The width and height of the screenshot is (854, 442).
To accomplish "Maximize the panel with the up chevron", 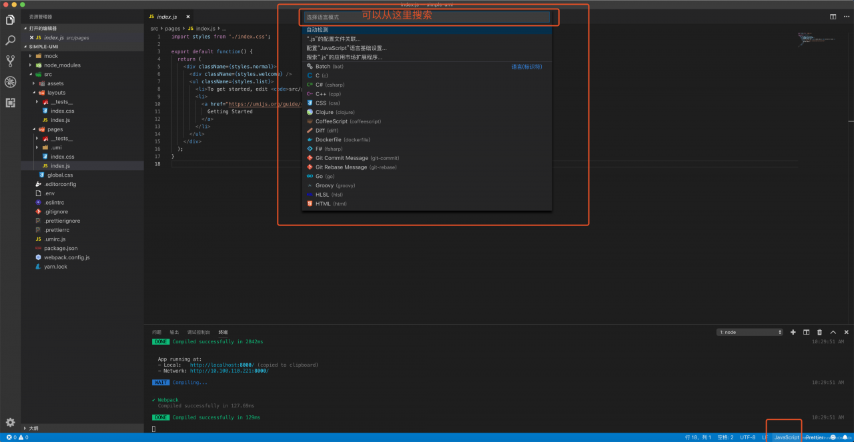I will pyautogui.click(x=833, y=332).
